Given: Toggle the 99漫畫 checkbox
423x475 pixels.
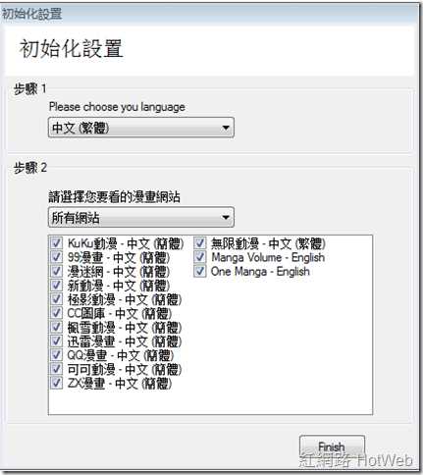Looking at the screenshot, I should (x=56, y=257).
